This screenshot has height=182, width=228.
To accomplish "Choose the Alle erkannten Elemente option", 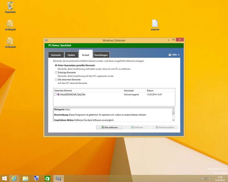I will click(56, 80).
